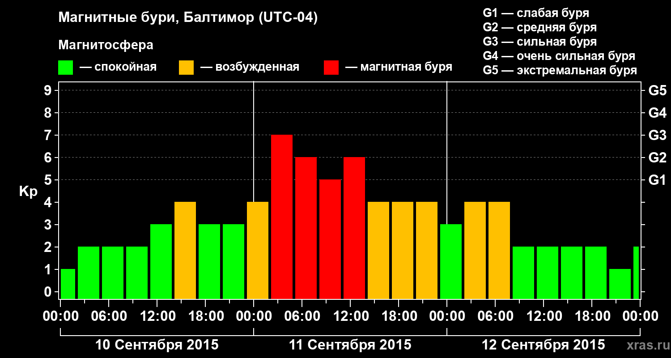Select the only yellow bar on 10 Сентября

tap(185, 250)
